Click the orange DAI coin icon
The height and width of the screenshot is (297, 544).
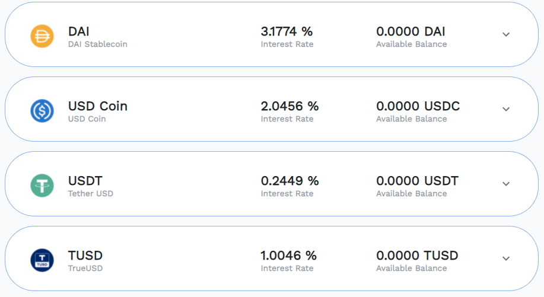tap(42, 36)
